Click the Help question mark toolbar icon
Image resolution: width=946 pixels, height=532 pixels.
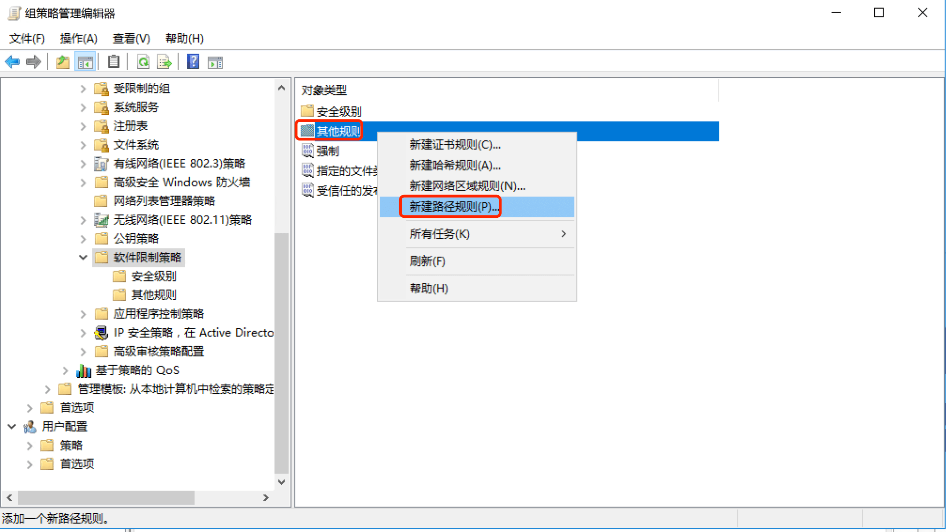click(193, 62)
